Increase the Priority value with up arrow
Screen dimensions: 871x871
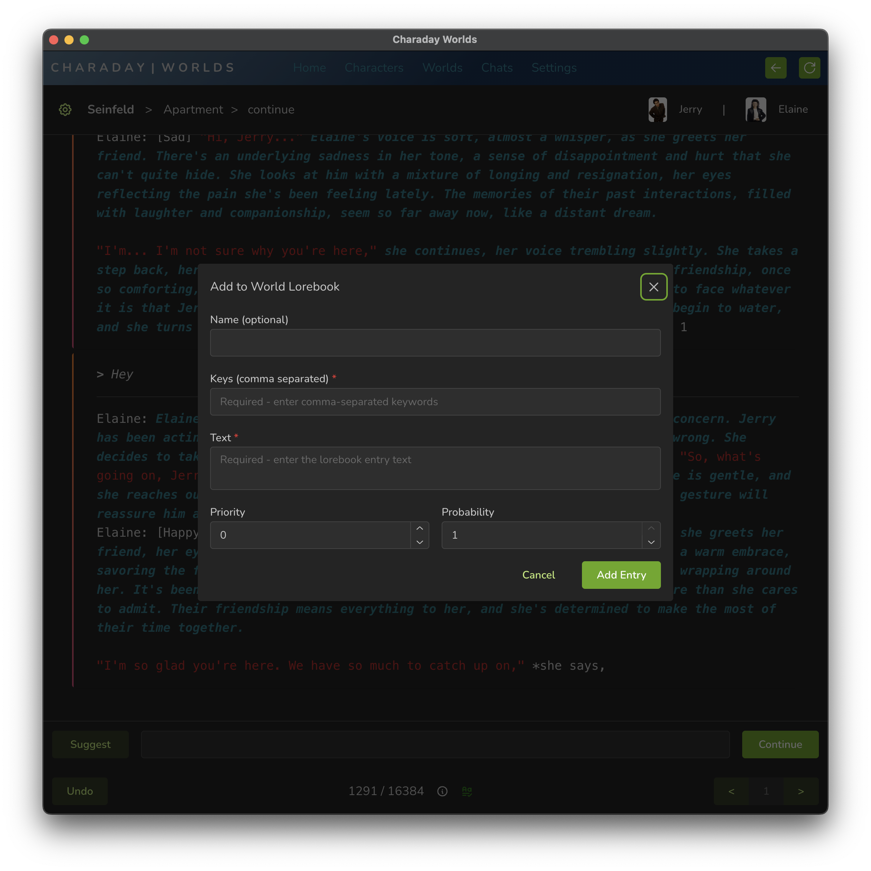(420, 528)
